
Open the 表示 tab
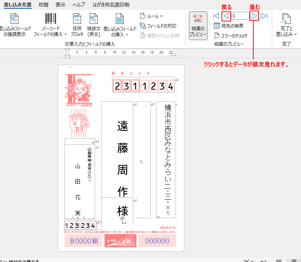(x=61, y=5)
